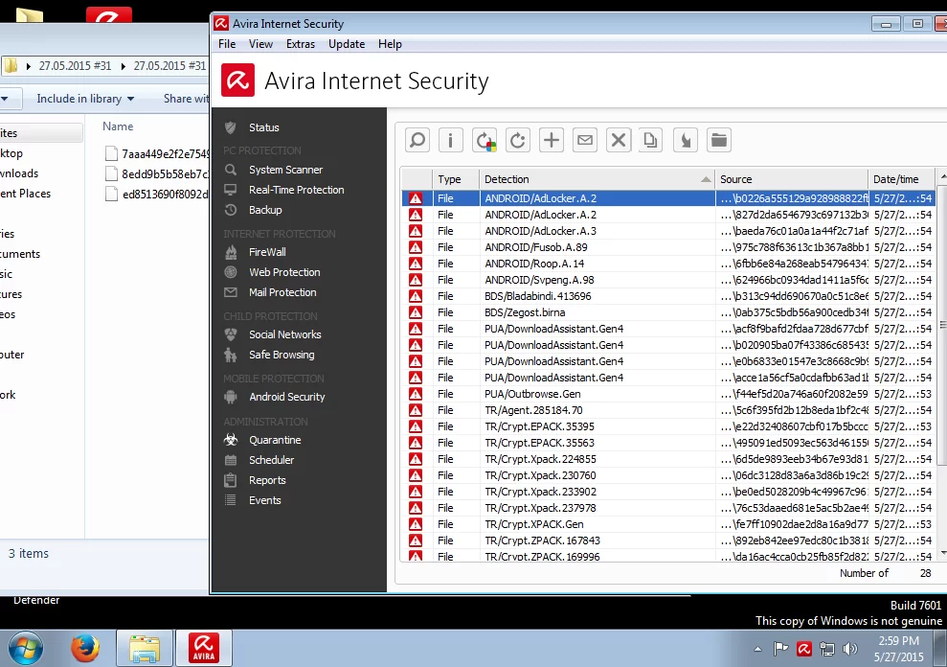Select the BDS/Bladabindi.413696 row
Screen dimensions: 947x667
click(x=668, y=296)
